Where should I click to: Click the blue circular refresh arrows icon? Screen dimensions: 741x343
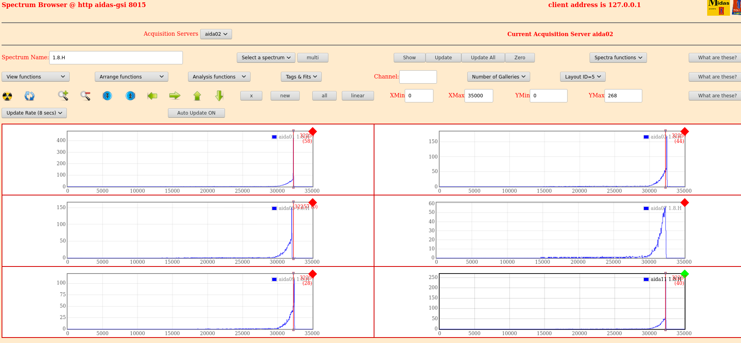coord(29,96)
